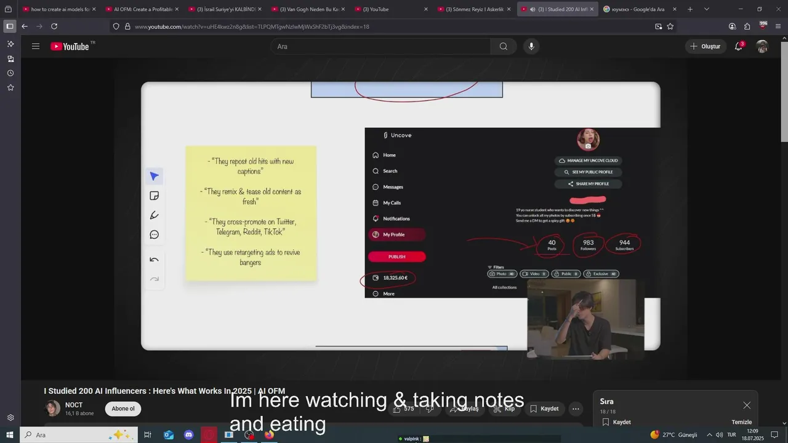Focus the YouTube Ara search box

tap(380, 46)
